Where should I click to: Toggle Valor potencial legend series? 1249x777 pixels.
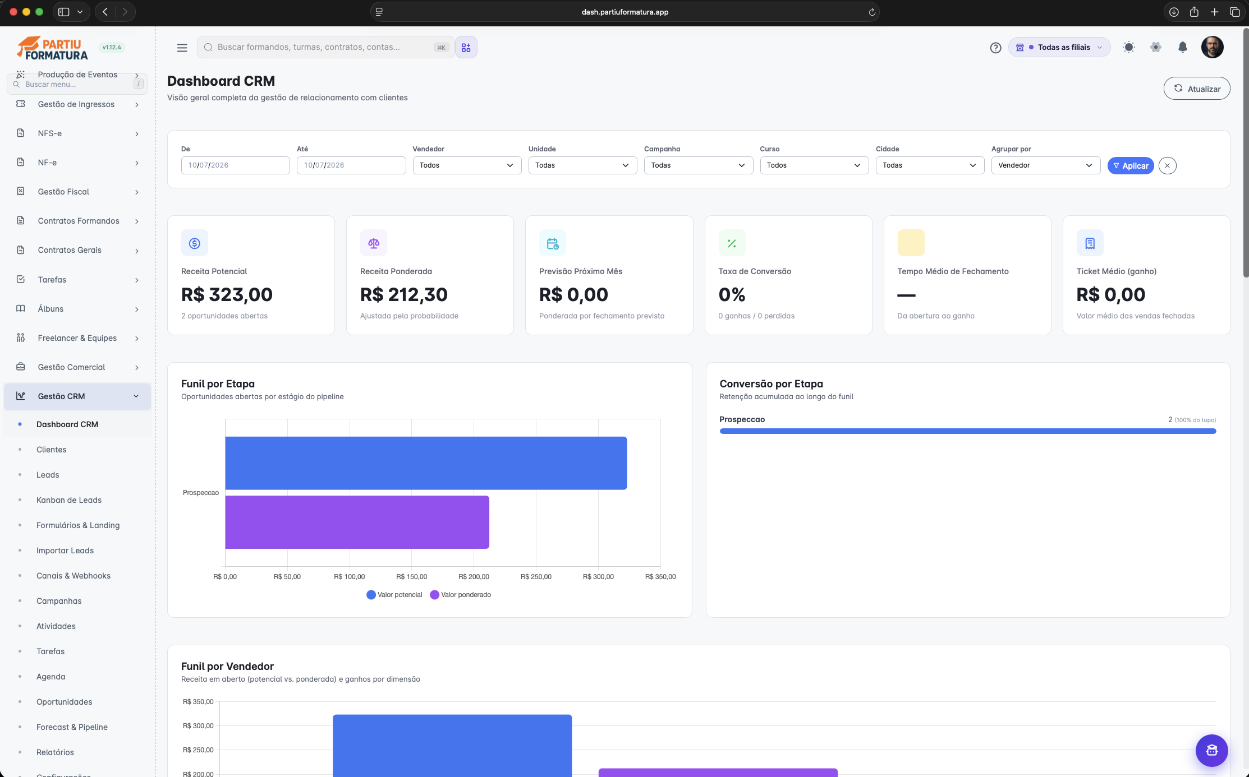[x=394, y=595]
